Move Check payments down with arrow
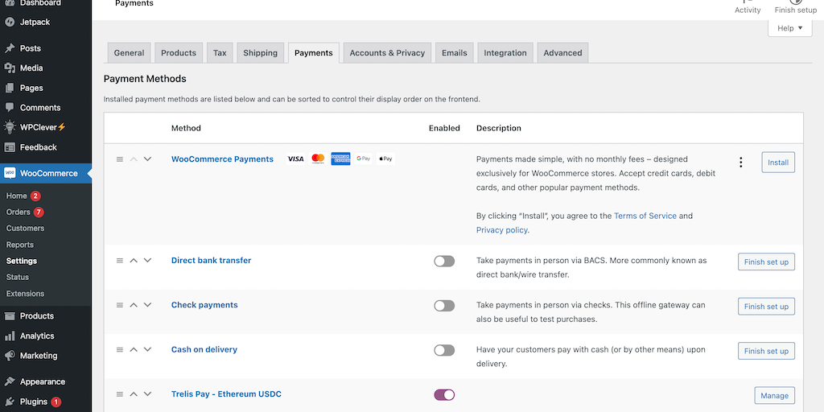 [147, 305]
